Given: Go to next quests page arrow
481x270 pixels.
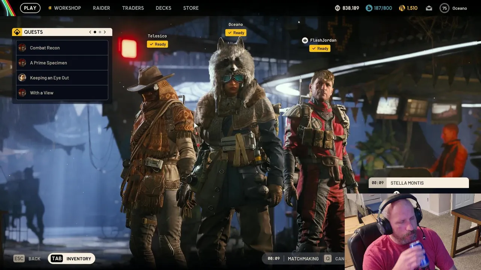Looking at the screenshot, I should (105, 32).
